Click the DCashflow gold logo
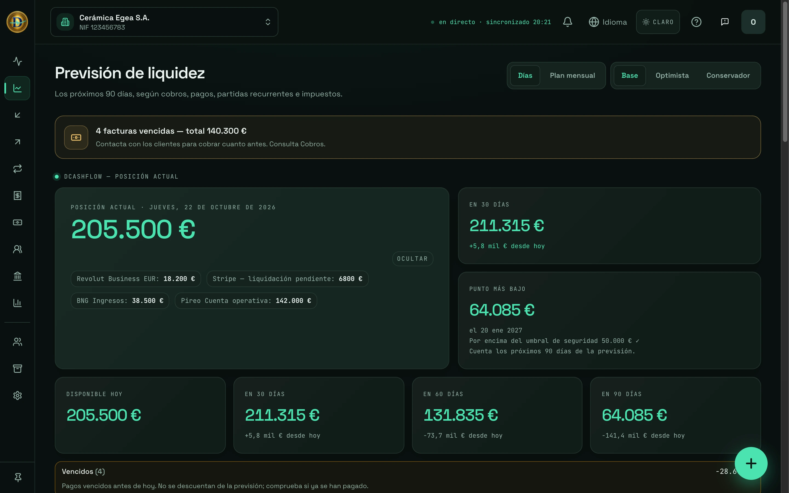The width and height of the screenshot is (789, 493). 17,22
